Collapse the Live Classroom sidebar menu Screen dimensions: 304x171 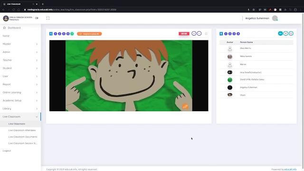pyautogui.click(x=20, y=117)
